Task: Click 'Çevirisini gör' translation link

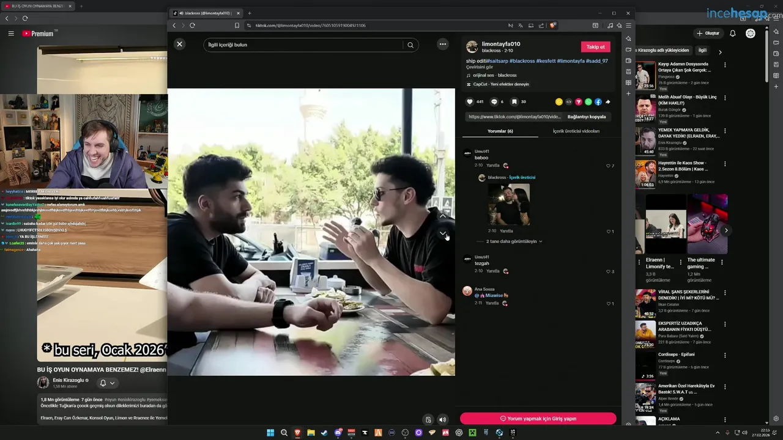Action: pyautogui.click(x=480, y=67)
